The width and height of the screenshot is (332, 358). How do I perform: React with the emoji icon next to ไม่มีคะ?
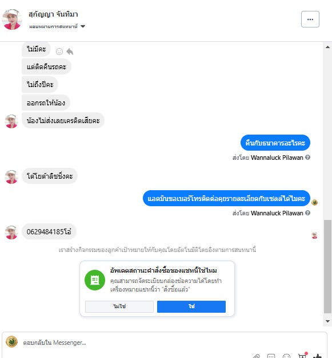(59, 52)
